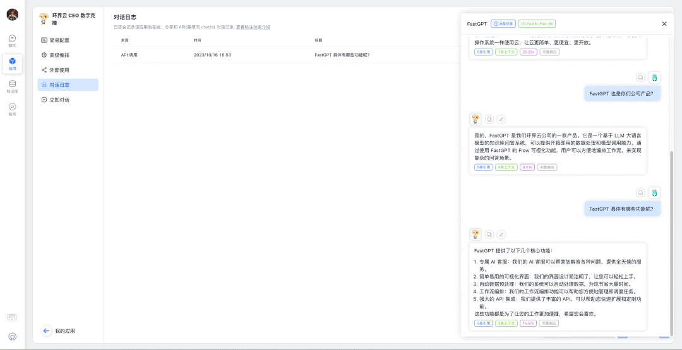682x350 pixels.
Task: Click the 2023/10/16 16:53 time cell
Action: click(x=212, y=55)
